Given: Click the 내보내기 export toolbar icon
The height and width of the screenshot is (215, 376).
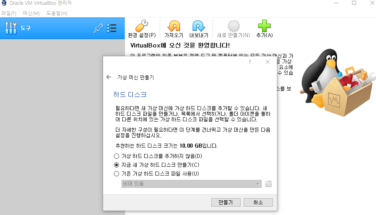Looking at the screenshot, I should pos(199,29).
